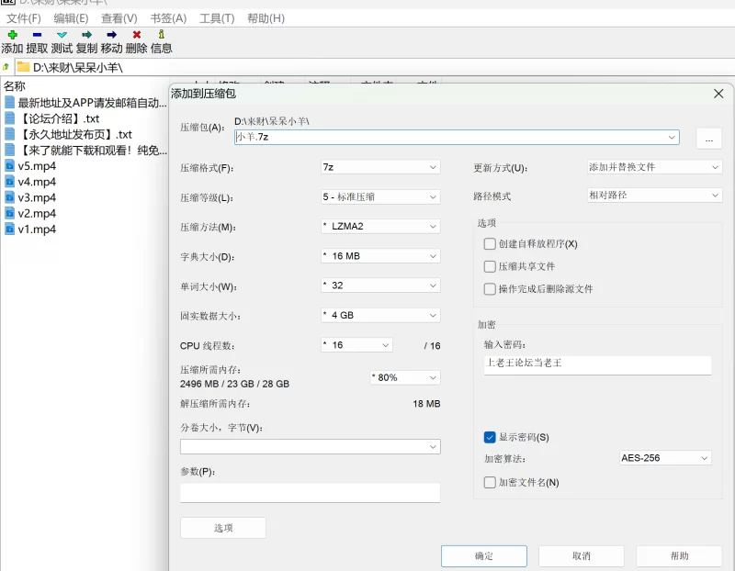Open the 单词大小 32 dropdown

coord(380,285)
